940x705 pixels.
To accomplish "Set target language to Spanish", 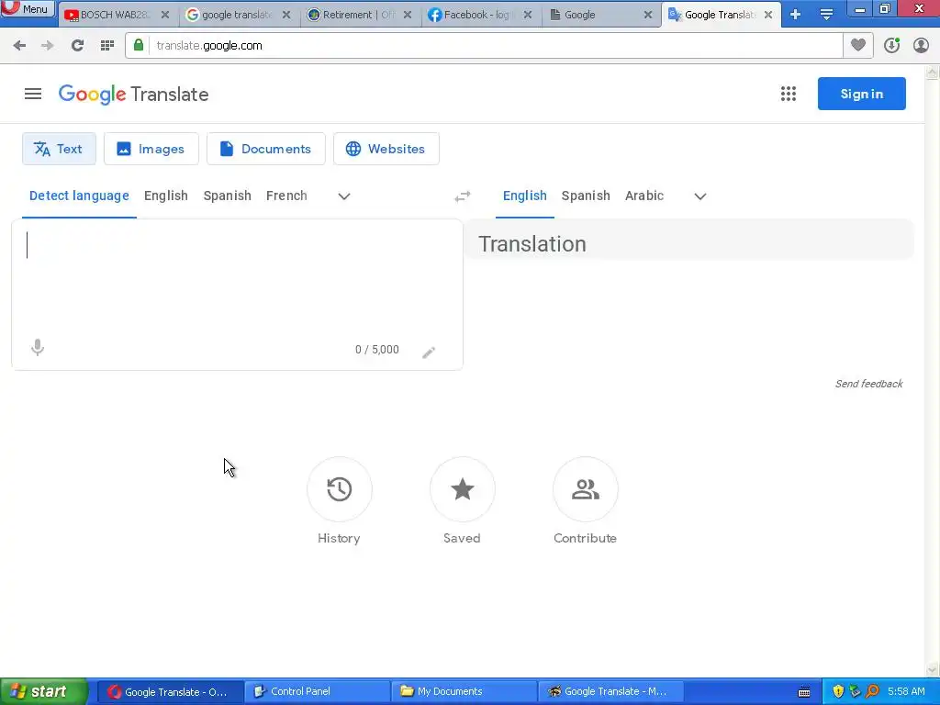I will [x=586, y=196].
